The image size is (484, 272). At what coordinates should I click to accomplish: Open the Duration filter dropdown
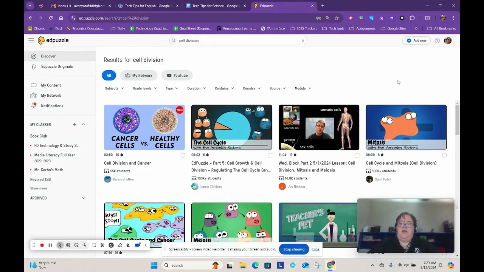pyautogui.click(x=196, y=88)
